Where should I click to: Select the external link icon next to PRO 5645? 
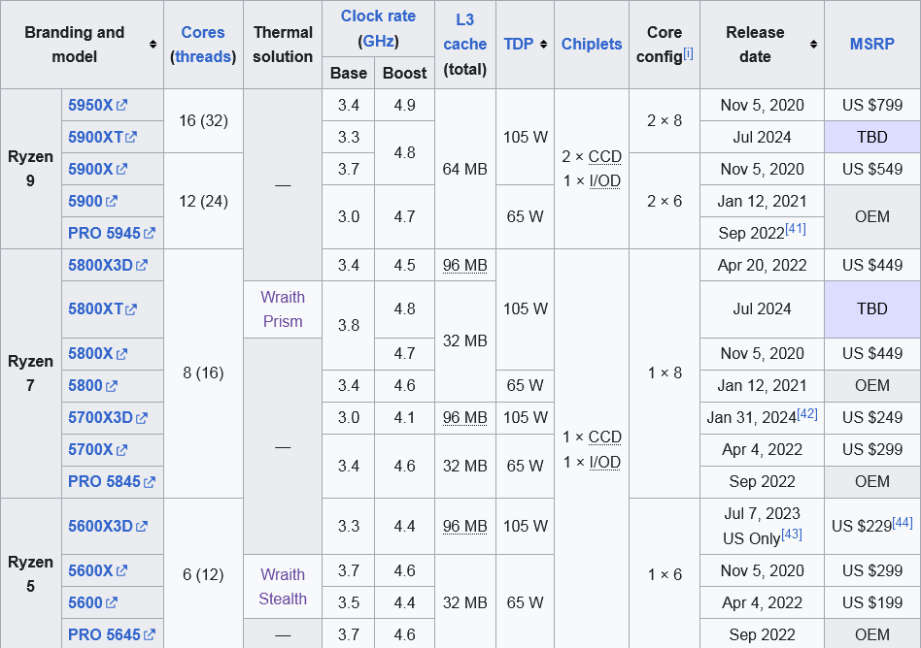click(x=149, y=634)
